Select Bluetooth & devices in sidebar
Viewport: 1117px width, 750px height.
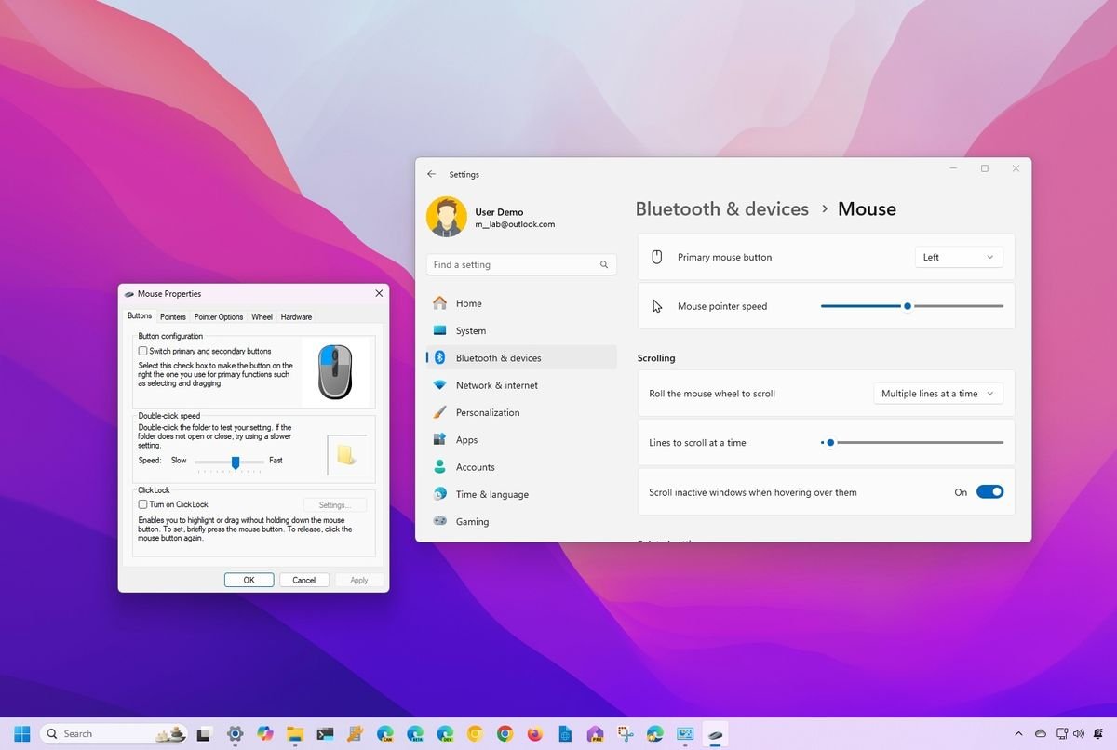tap(521, 357)
